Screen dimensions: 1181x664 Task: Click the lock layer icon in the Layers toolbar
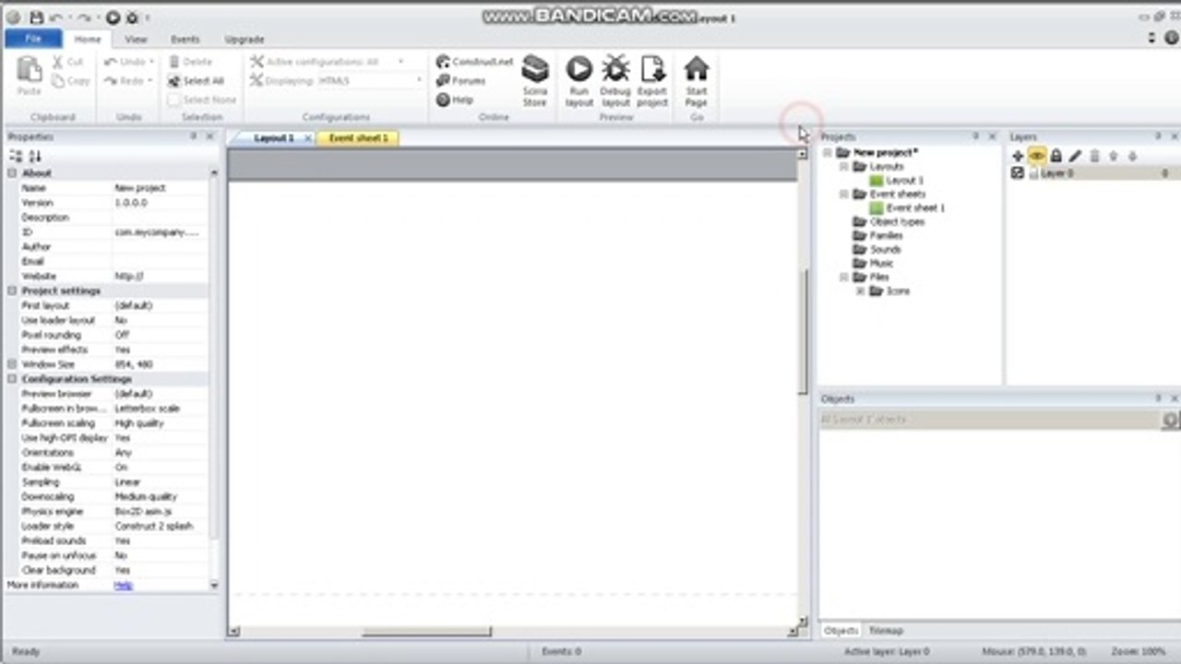pos(1056,156)
